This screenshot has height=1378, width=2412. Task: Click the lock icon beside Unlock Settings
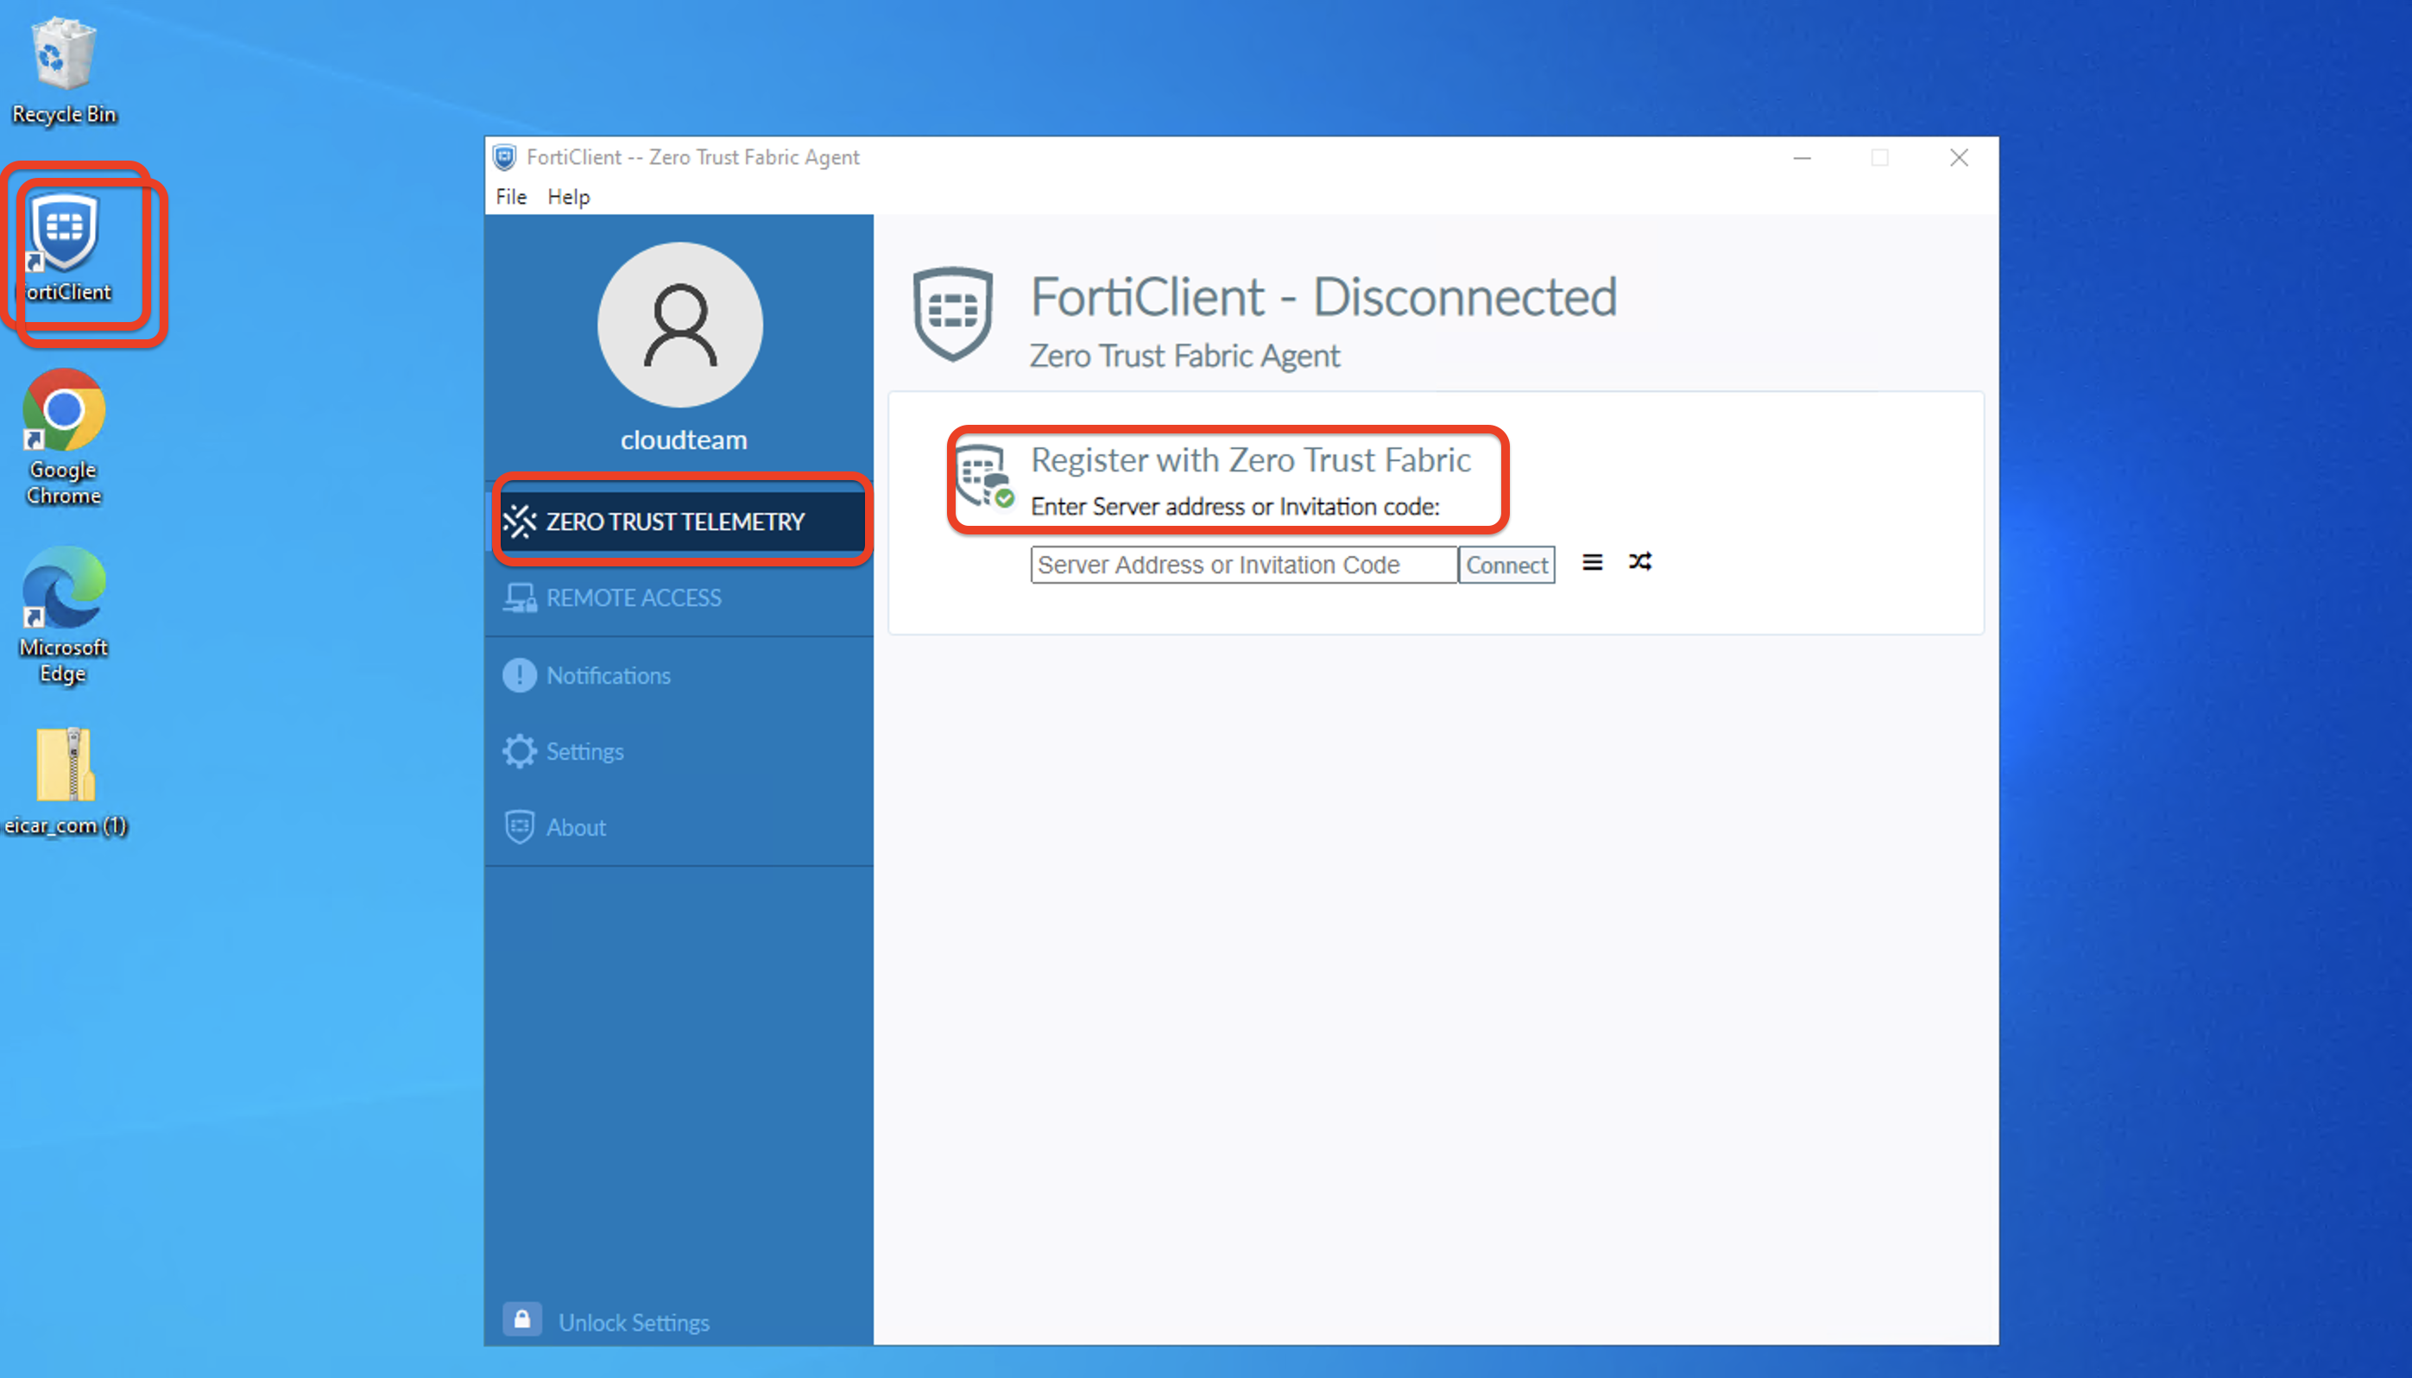coord(521,1319)
